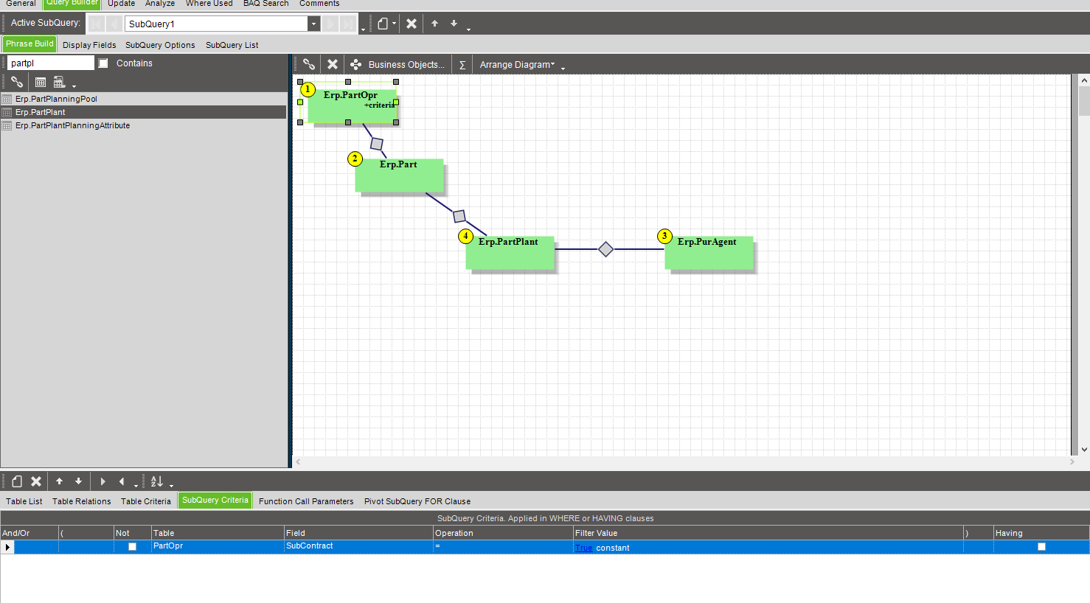Select the Phrase Build tab
The image size is (1090, 603).
point(29,44)
